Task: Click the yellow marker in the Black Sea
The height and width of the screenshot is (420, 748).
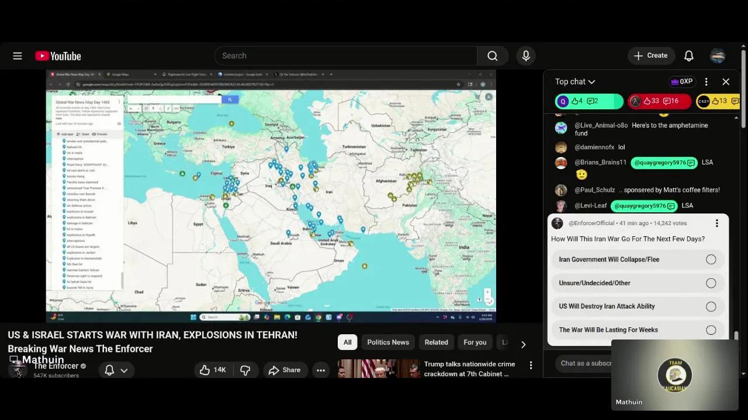Action: [231, 124]
